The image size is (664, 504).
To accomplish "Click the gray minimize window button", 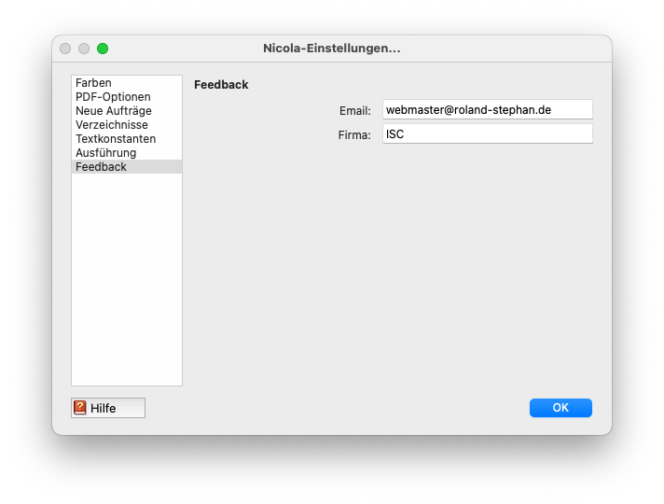I will [84, 49].
